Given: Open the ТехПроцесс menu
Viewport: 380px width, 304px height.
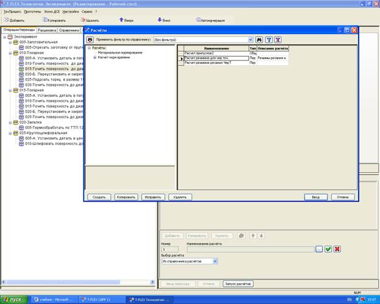Looking at the screenshot, I should [x=12, y=12].
